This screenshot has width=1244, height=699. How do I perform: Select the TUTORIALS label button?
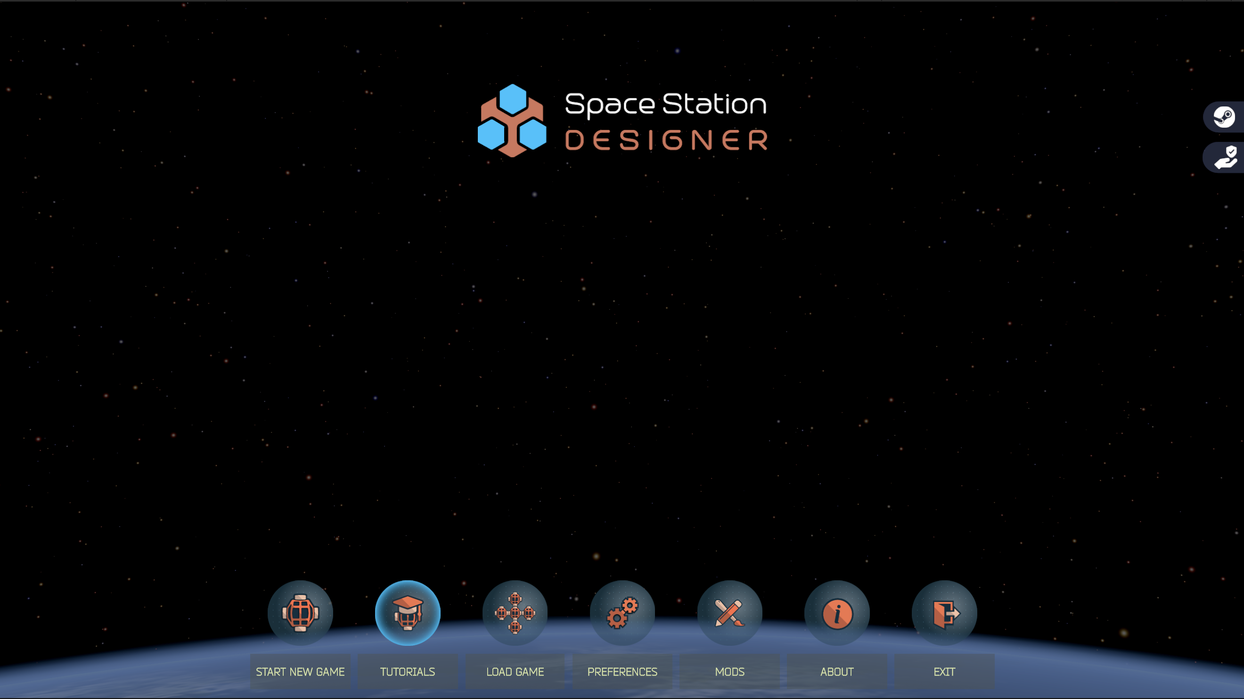pos(408,672)
